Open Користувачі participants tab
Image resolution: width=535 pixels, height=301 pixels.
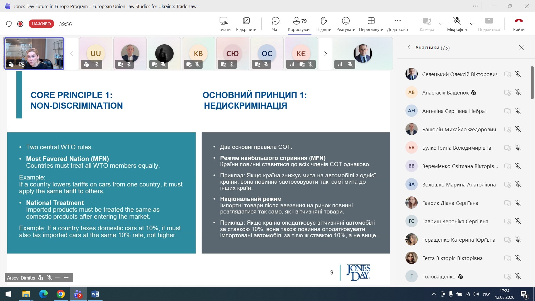(x=300, y=24)
